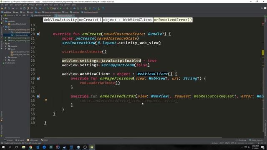Open the Android project view dropdown

pyautogui.click(x=10, y=15)
